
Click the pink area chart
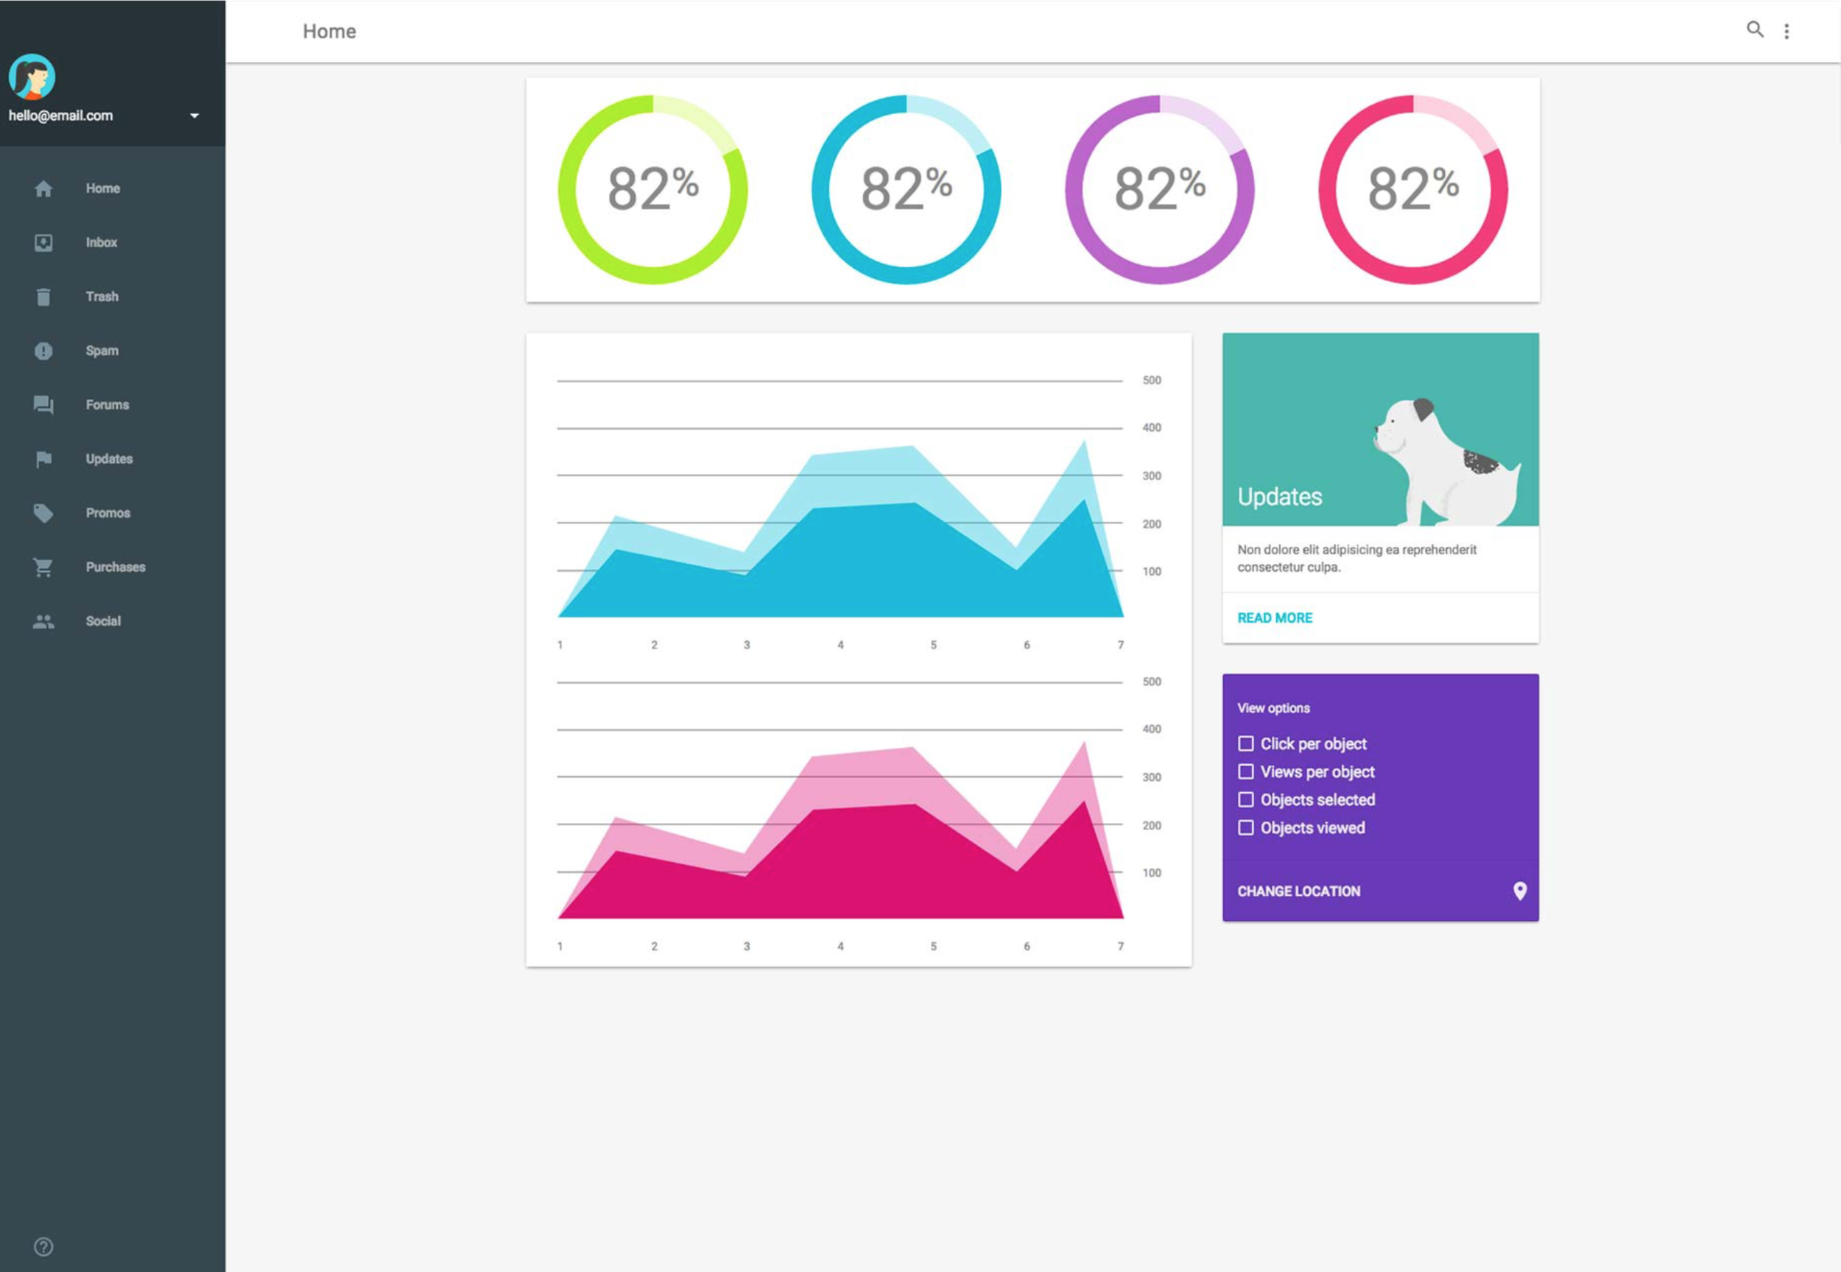coord(840,830)
